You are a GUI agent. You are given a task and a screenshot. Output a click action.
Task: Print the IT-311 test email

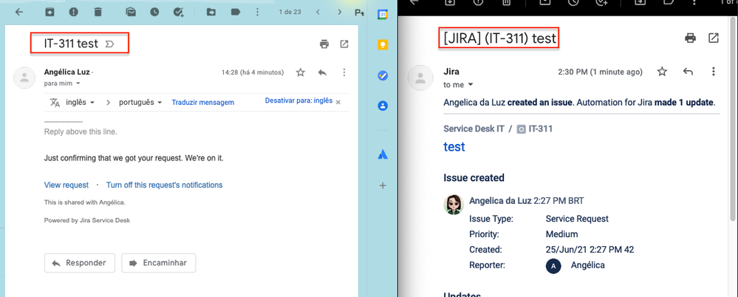[324, 44]
